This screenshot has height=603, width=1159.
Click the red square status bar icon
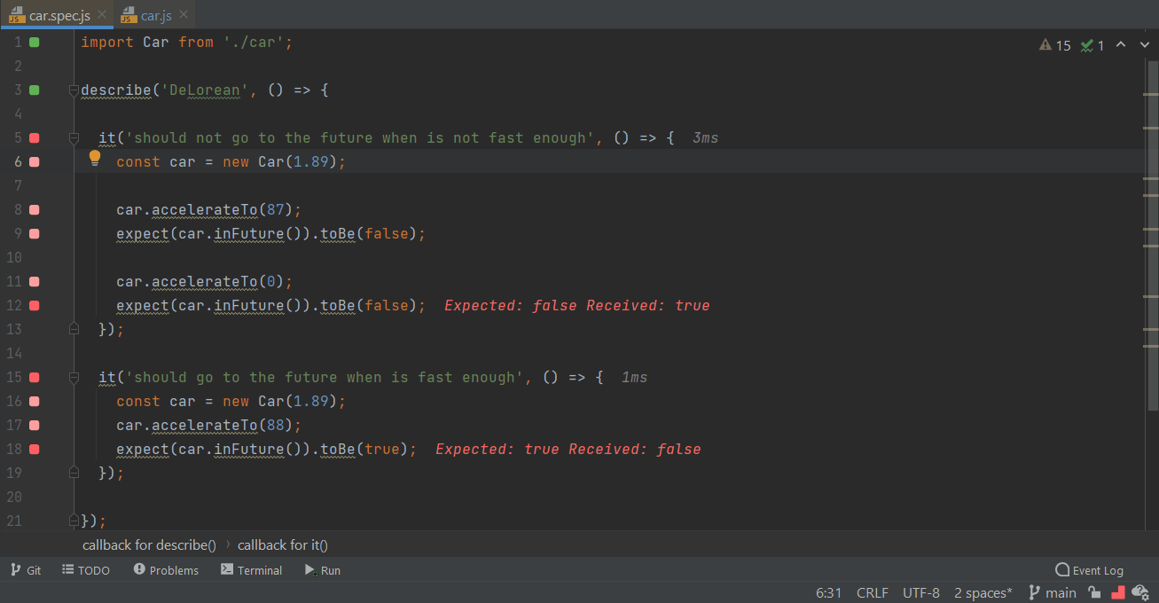(1118, 592)
